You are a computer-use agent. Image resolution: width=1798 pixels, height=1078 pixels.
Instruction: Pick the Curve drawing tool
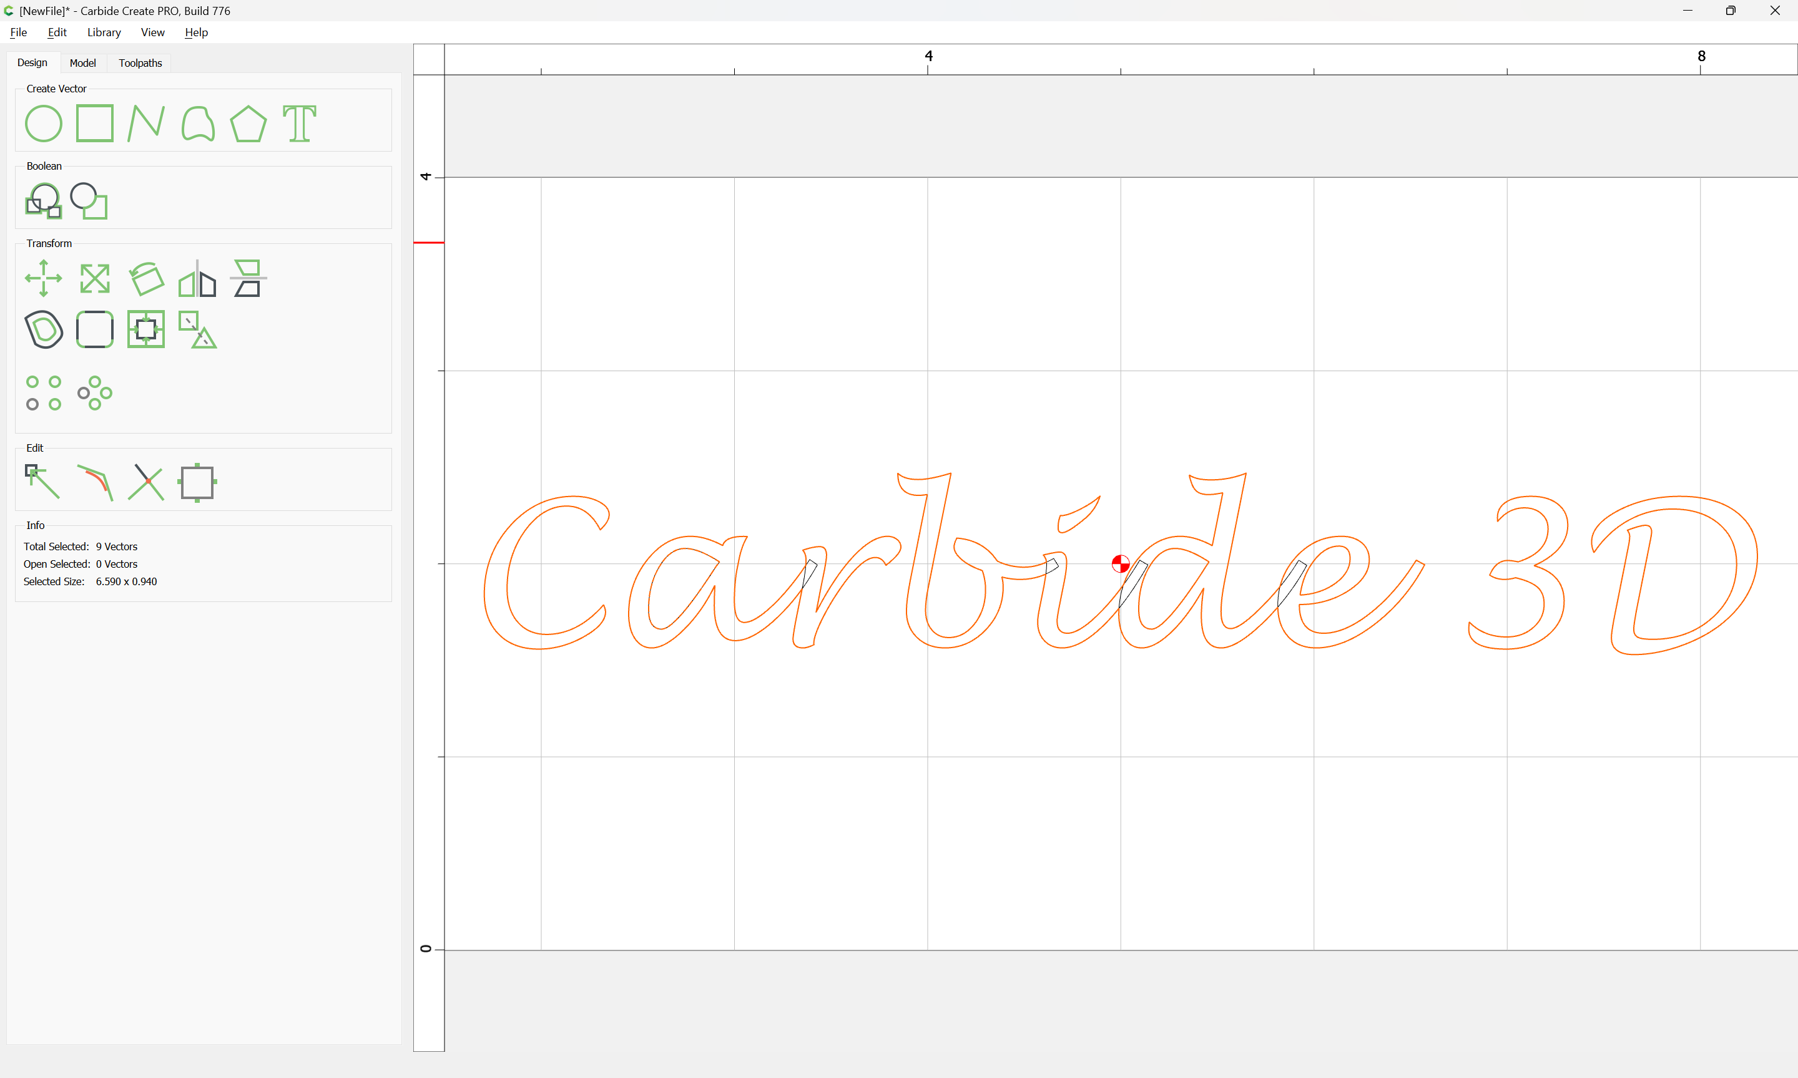click(x=198, y=124)
